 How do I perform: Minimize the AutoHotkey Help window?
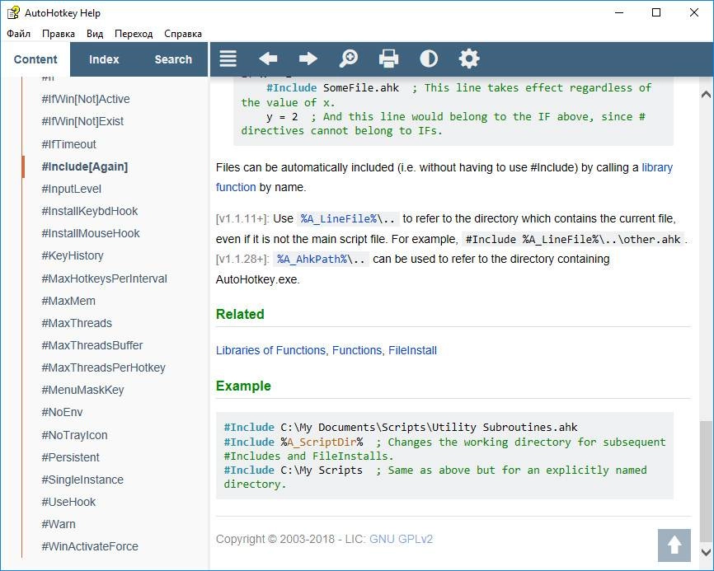click(x=619, y=12)
